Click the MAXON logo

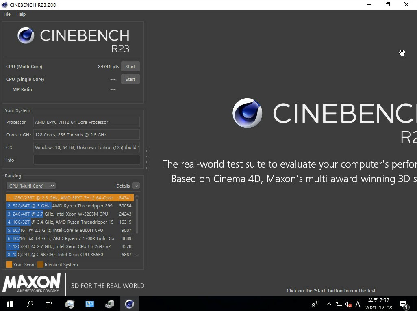(31, 283)
